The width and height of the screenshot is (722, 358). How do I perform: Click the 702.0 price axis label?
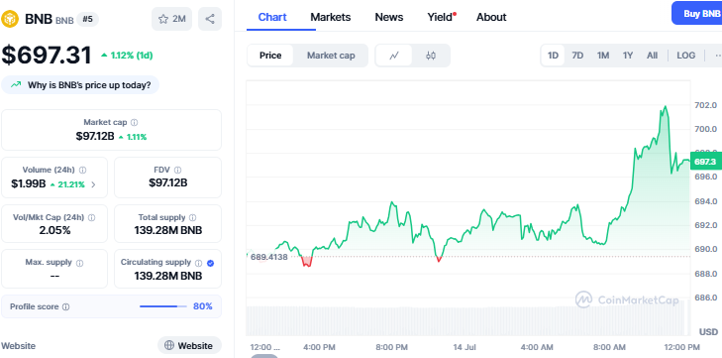pos(705,105)
